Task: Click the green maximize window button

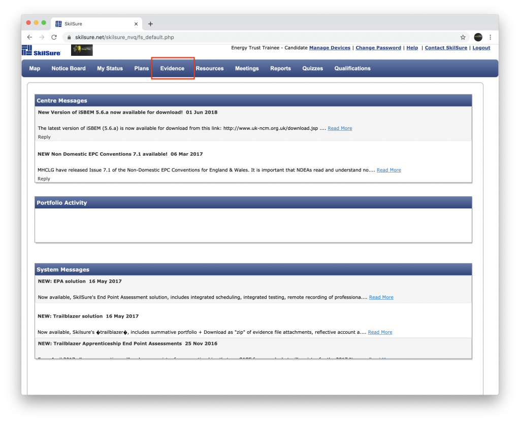Action: [44, 23]
